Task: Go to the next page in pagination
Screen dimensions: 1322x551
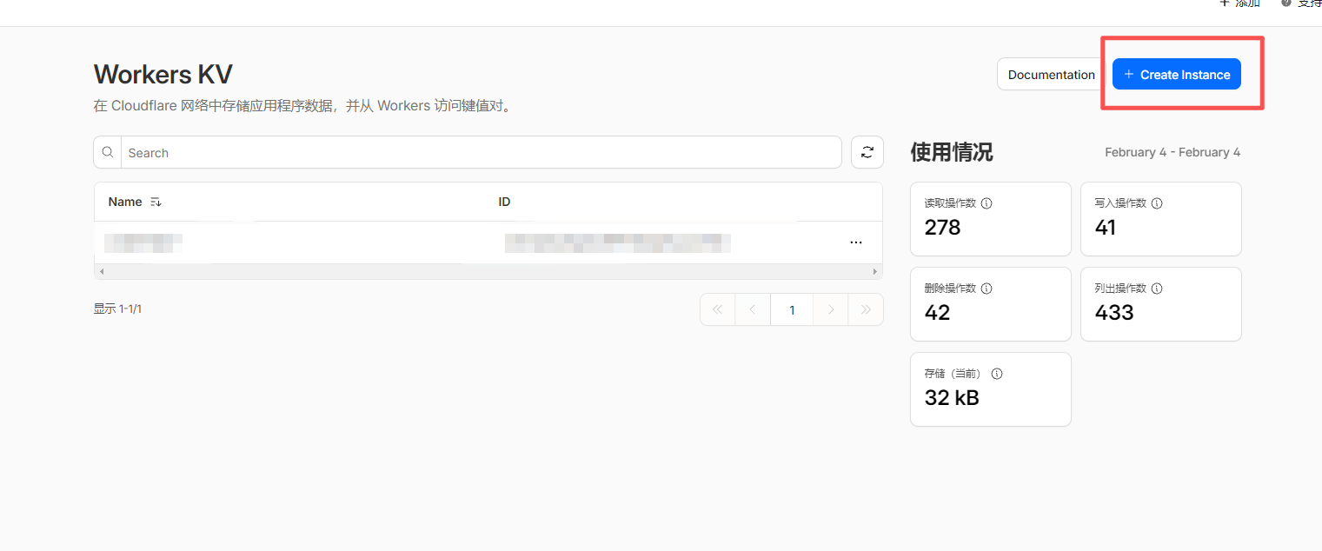Action: pos(831,309)
